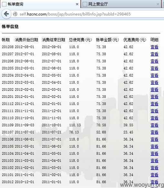View details for period 201107
The image size is (164, 188).
tap(154, 132)
